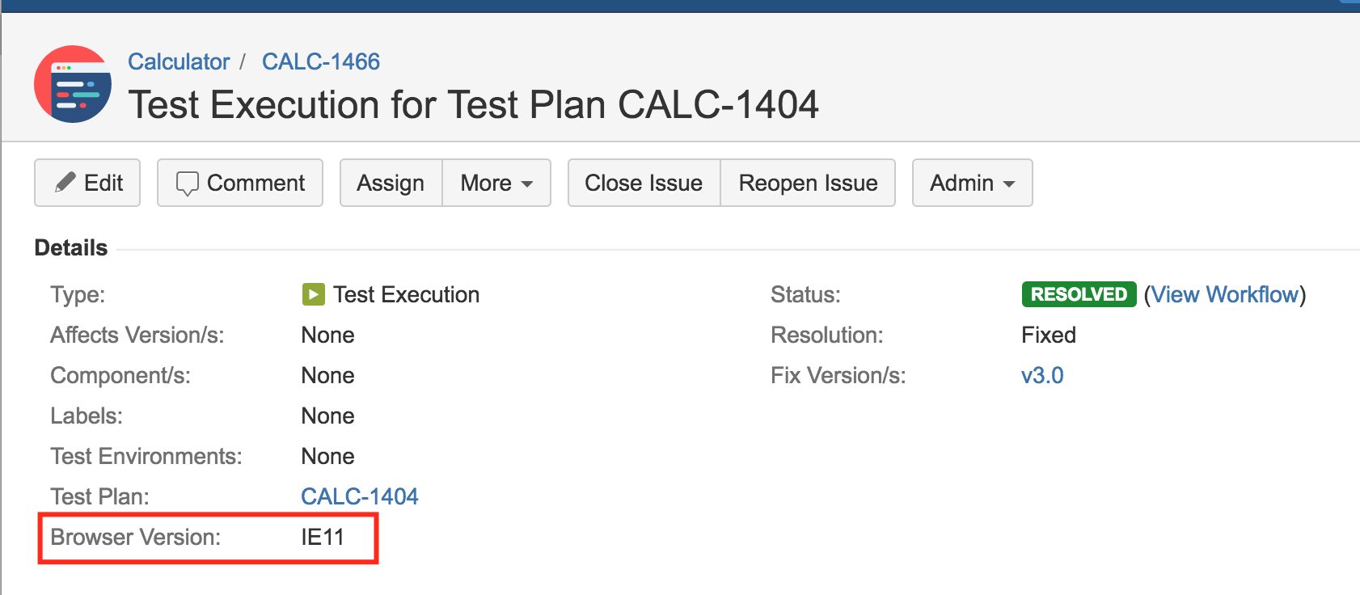Click the green Test Execution type icon
Viewport: 1360px width, 595px height.
click(313, 294)
